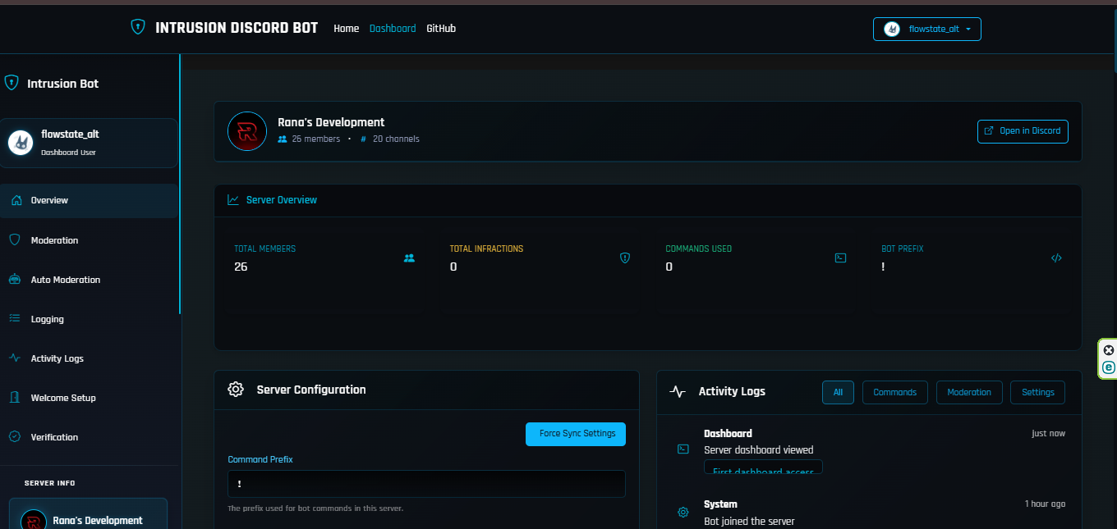
Task: Click the pulse icon beside Activity Logs heading
Action: pos(678,391)
